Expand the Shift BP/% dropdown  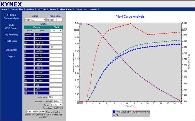(55, 97)
